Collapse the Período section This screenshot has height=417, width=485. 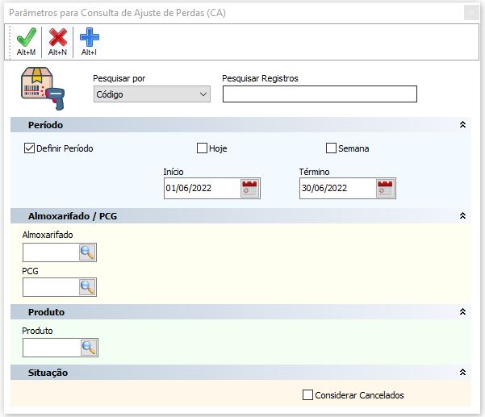tap(462, 124)
